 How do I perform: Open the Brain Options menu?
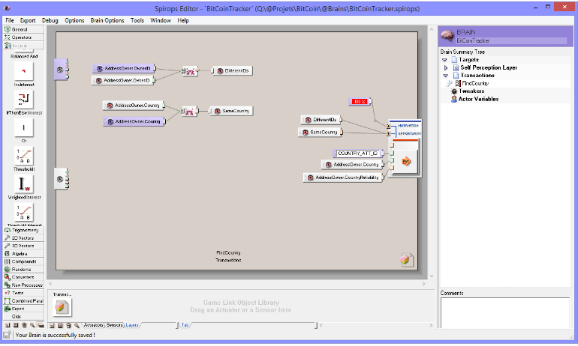pos(107,20)
